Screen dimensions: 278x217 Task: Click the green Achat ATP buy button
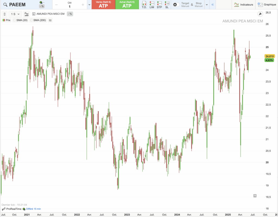[127, 5]
